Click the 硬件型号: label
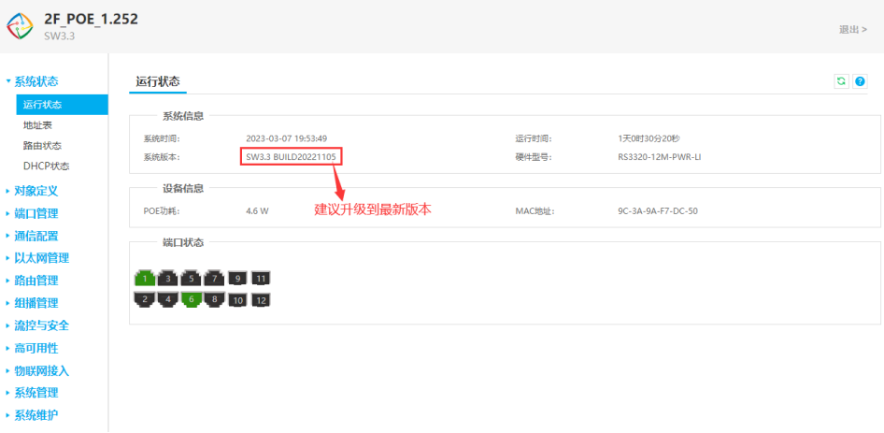This screenshot has width=884, height=433. (534, 157)
